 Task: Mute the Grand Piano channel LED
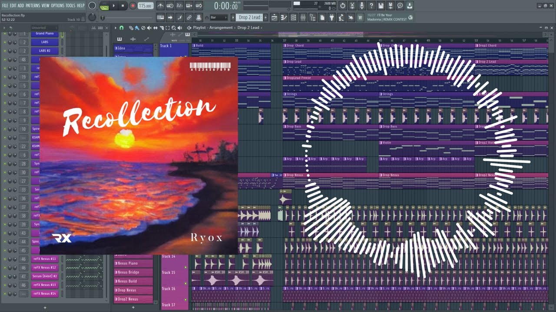coord(5,33)
